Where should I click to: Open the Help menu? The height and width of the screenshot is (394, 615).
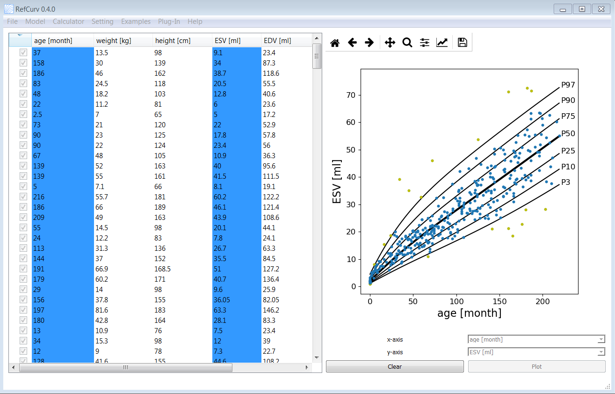195,22
